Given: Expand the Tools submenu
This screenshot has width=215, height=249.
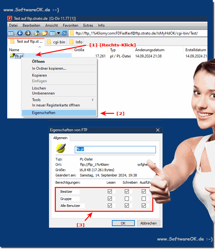Looking at the screenshot, I should (x=59, y=100).
